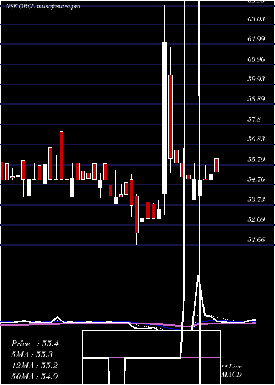The image size is (275, 385).
Task: Click the 50MA : 54.9 readout
Action: 35,376
